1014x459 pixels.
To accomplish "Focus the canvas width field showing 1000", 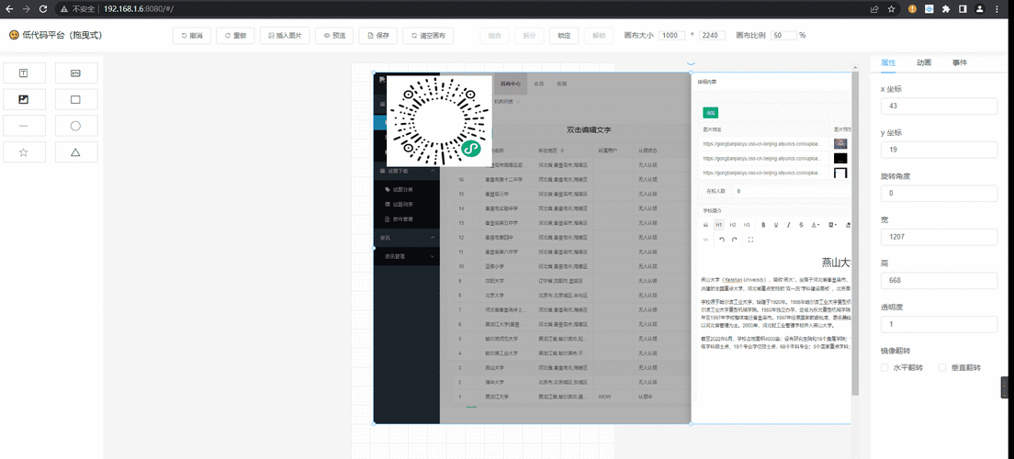I will [672, 36].
